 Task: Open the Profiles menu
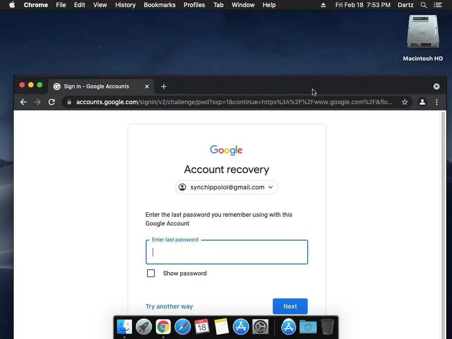click(x=194, y=5)
